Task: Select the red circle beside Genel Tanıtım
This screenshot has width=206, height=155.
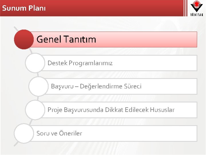Action: pos(24,39)
